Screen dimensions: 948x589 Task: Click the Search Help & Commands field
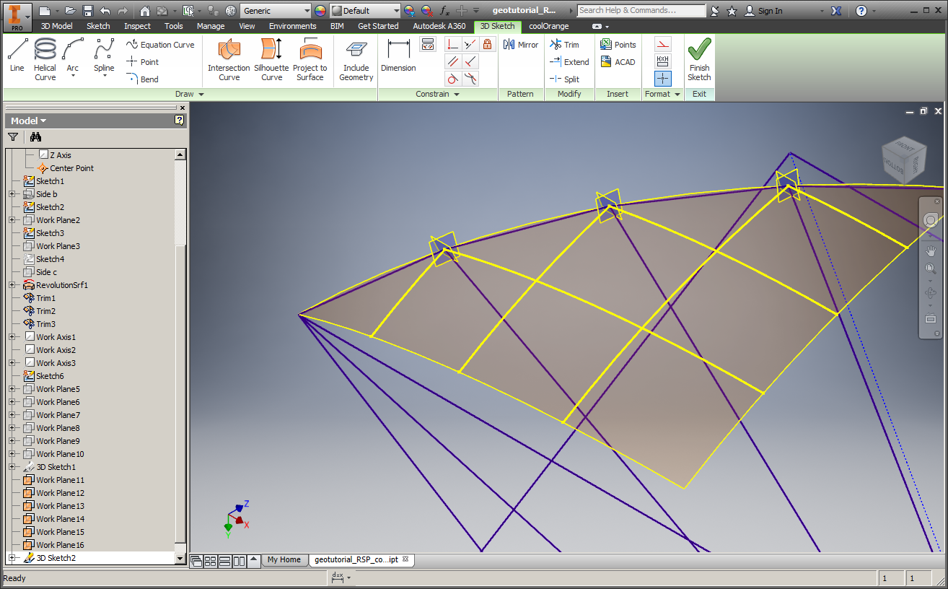click(641, 11)
